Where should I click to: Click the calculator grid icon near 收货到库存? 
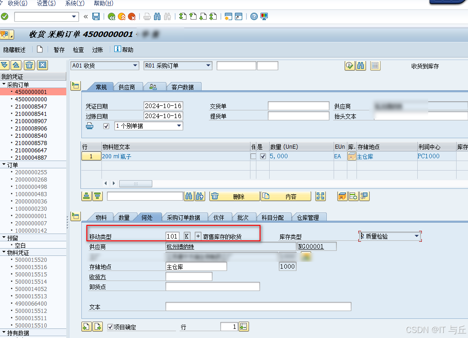(375, 65)
